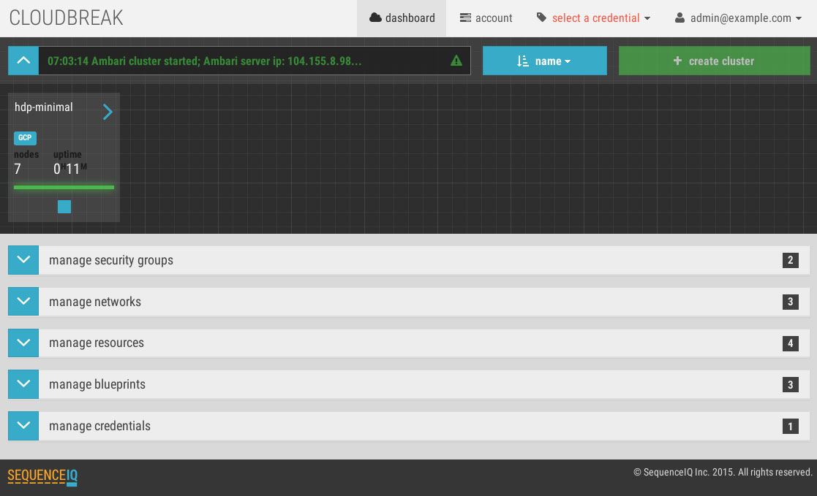Click the SequenceIQ footer logo
This screenshot has height=496, width=817.
42,476
